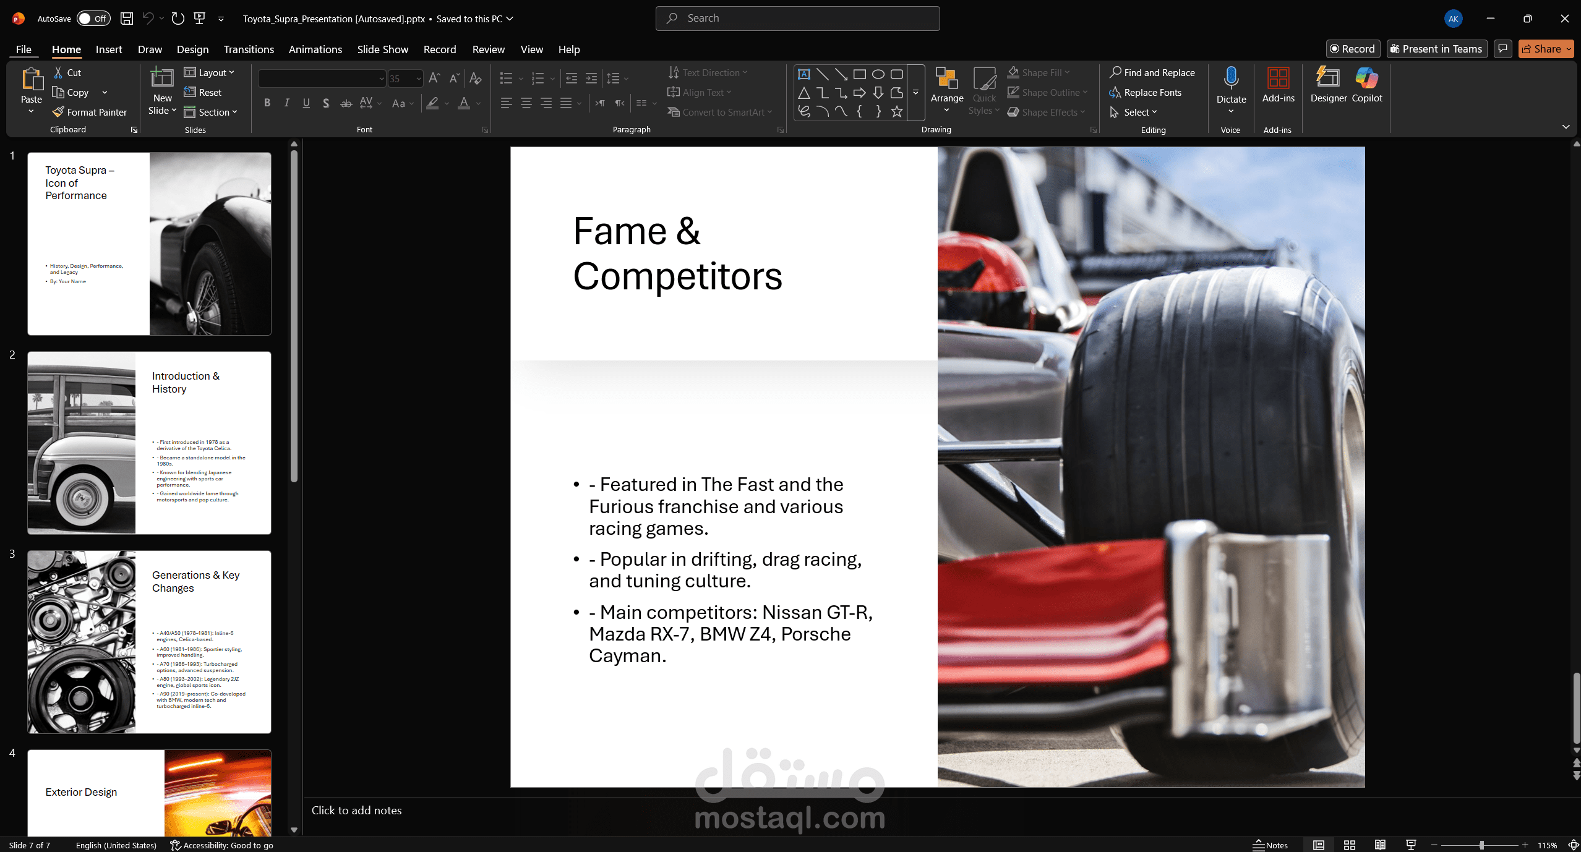Open the Designer pane
This screenshot has width=1581, height=852.
pyautogui.click(x=1328, y=85)
